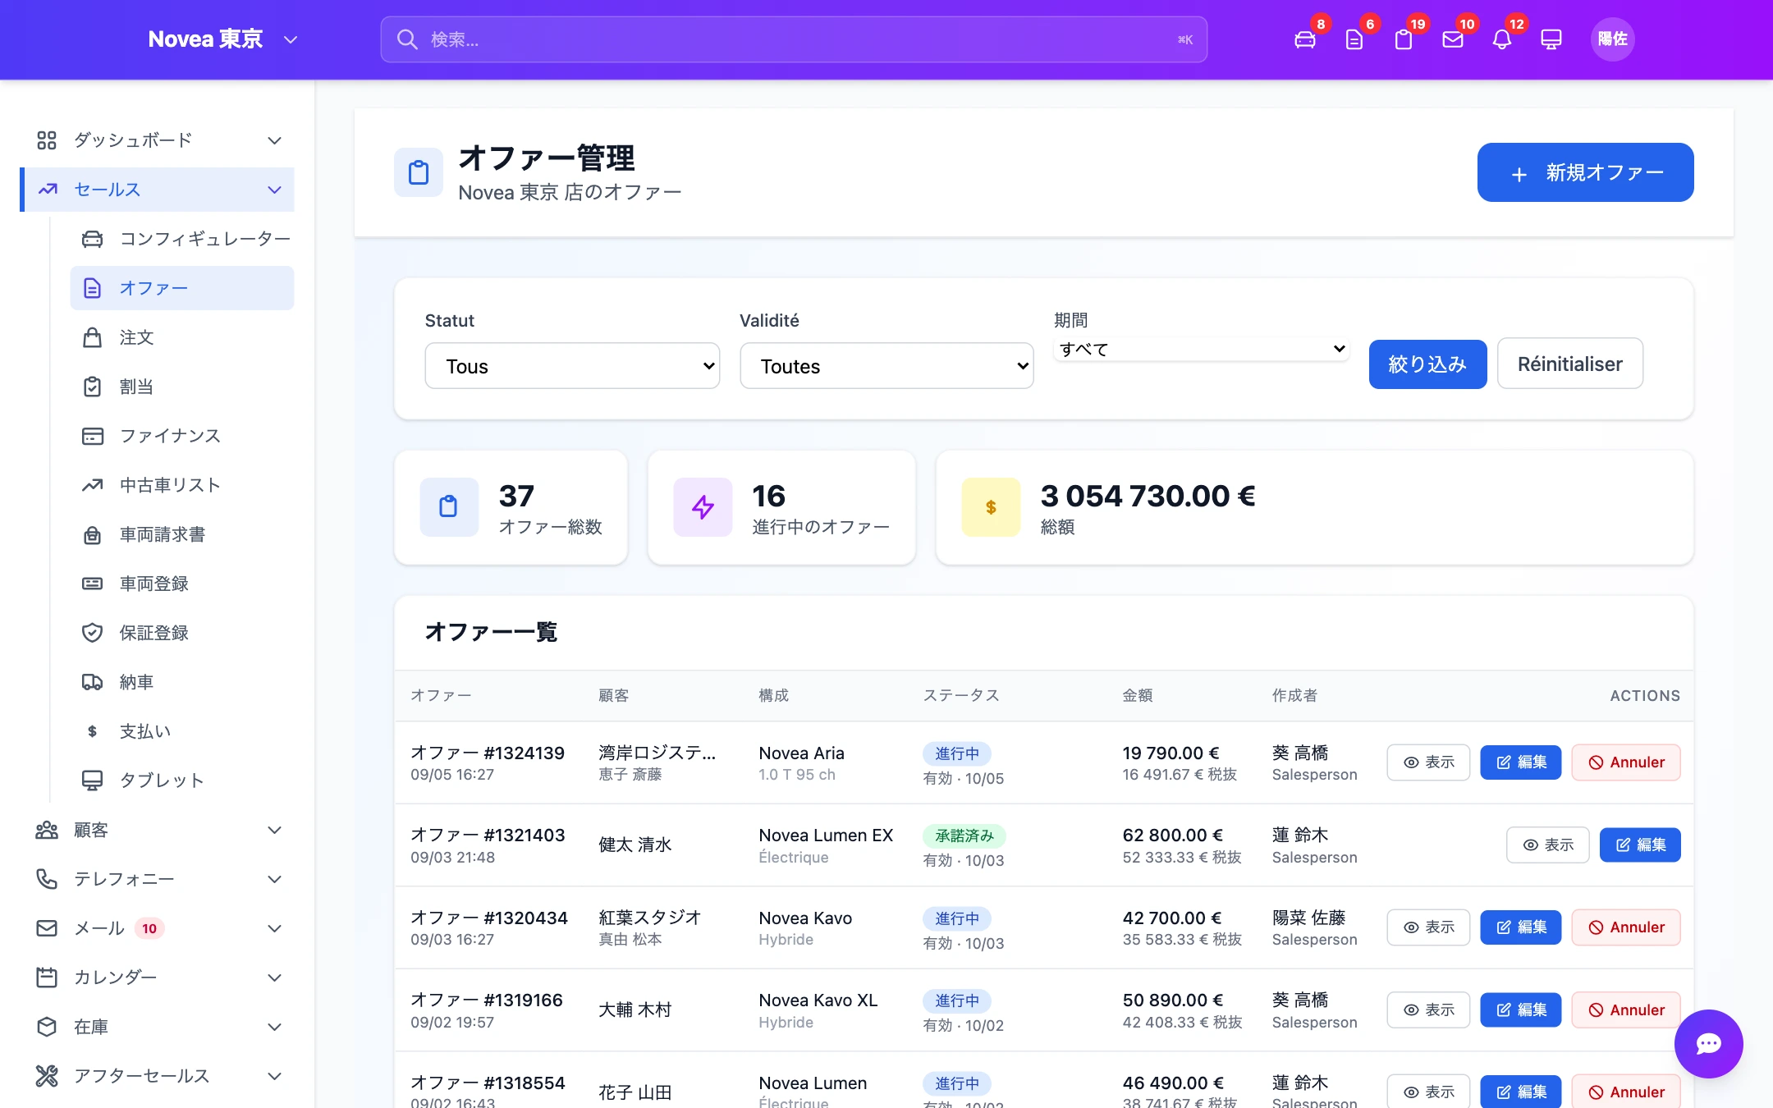View offer #1321403 with 表示
1773x1108 pixels.
click(1547, 845)
